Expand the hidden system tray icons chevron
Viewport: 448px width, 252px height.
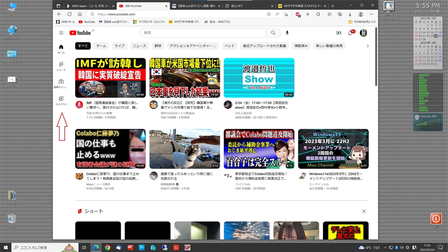coord(385,248)
